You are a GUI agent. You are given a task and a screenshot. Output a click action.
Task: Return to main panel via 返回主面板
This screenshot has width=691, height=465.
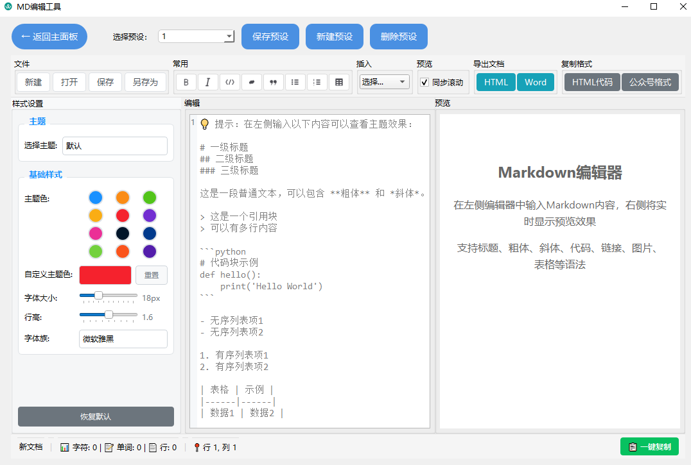point(49,36)
